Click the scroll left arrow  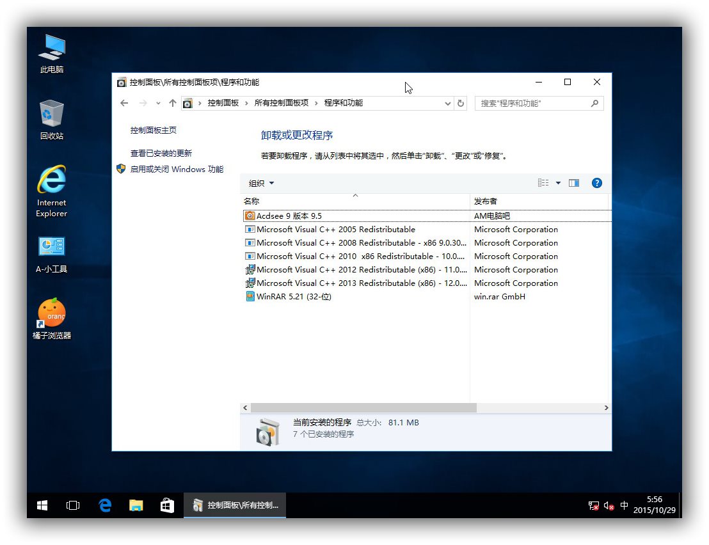tap(245, 407)
